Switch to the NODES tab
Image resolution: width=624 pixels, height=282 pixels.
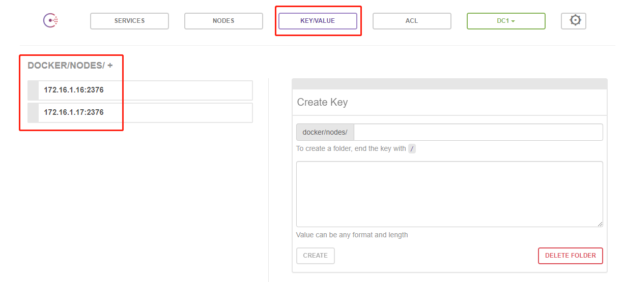pos(223,21)
